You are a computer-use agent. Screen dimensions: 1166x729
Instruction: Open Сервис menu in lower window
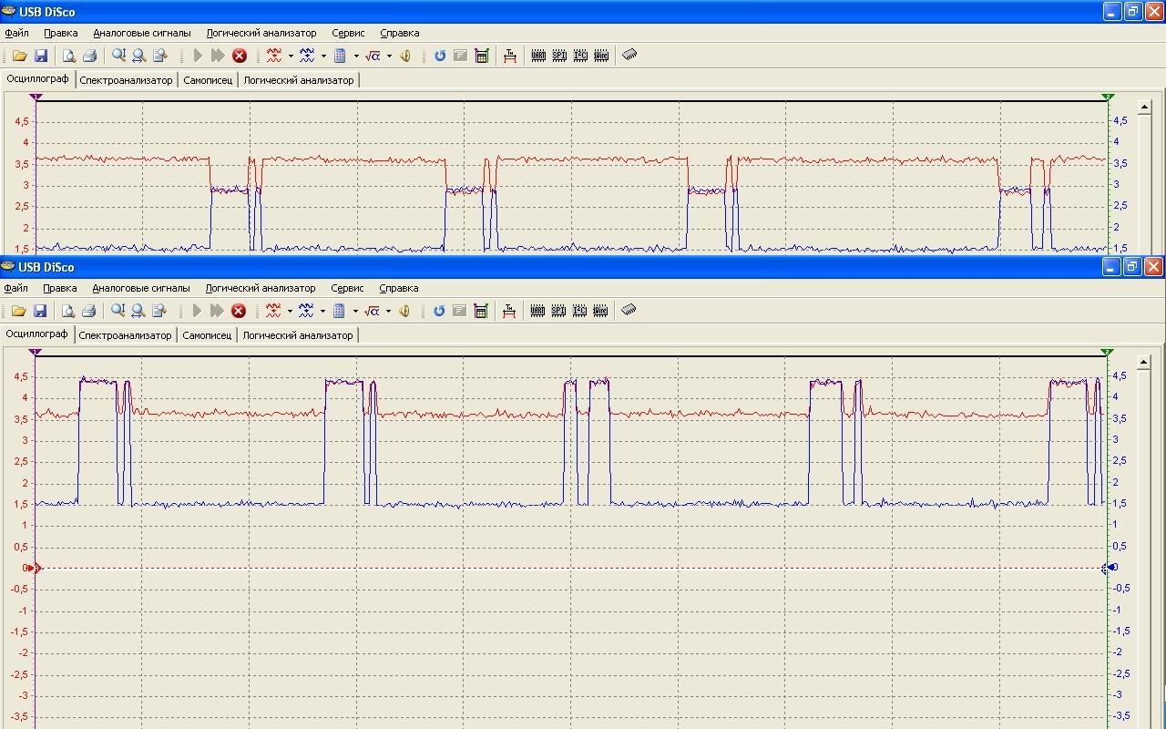[x=348, y=288]
